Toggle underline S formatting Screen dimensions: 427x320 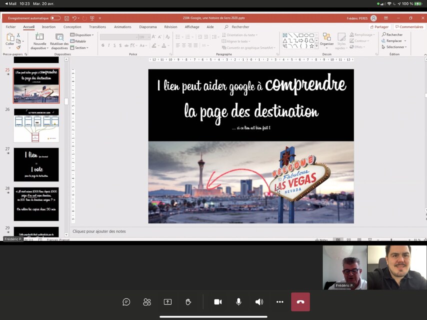(x=114, y=45)
